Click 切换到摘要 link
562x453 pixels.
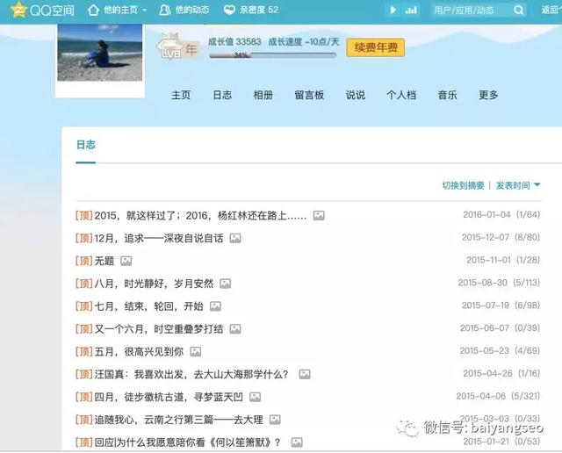463,186
